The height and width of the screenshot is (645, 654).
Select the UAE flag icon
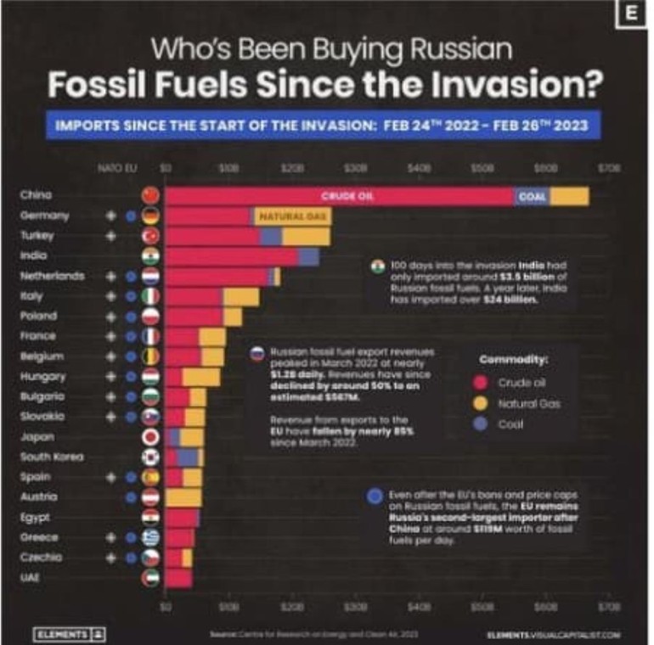pos(150,578)
